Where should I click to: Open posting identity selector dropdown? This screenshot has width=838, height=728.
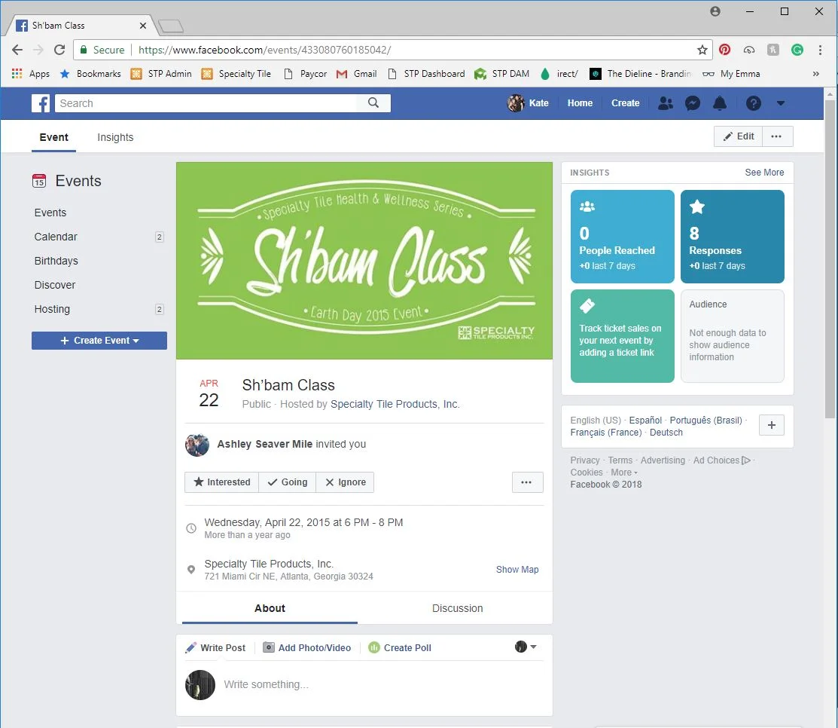526,647
